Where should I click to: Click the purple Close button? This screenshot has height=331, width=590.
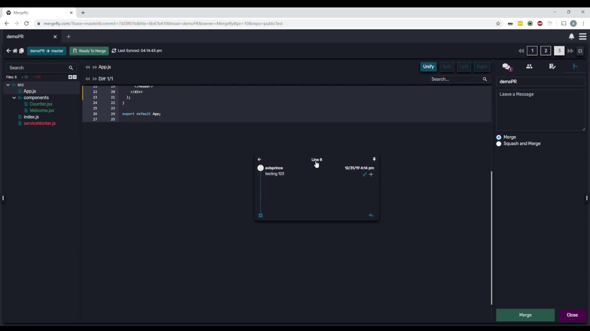click(x=572, y=315)
